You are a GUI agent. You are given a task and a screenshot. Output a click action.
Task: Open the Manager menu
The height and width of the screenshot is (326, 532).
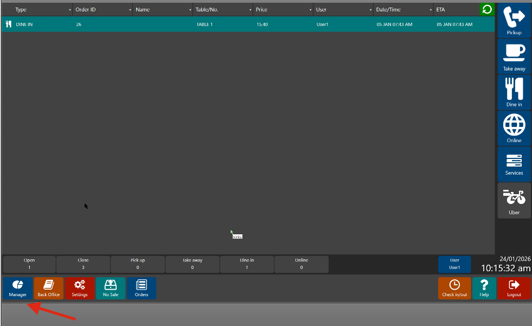17,288
